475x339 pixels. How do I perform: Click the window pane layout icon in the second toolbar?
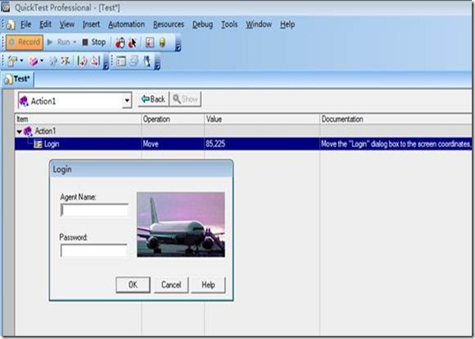point(121,61)
